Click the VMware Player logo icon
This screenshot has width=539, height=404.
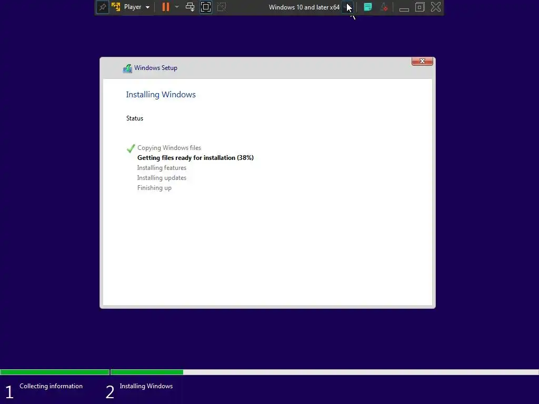(x=116, y=7)
